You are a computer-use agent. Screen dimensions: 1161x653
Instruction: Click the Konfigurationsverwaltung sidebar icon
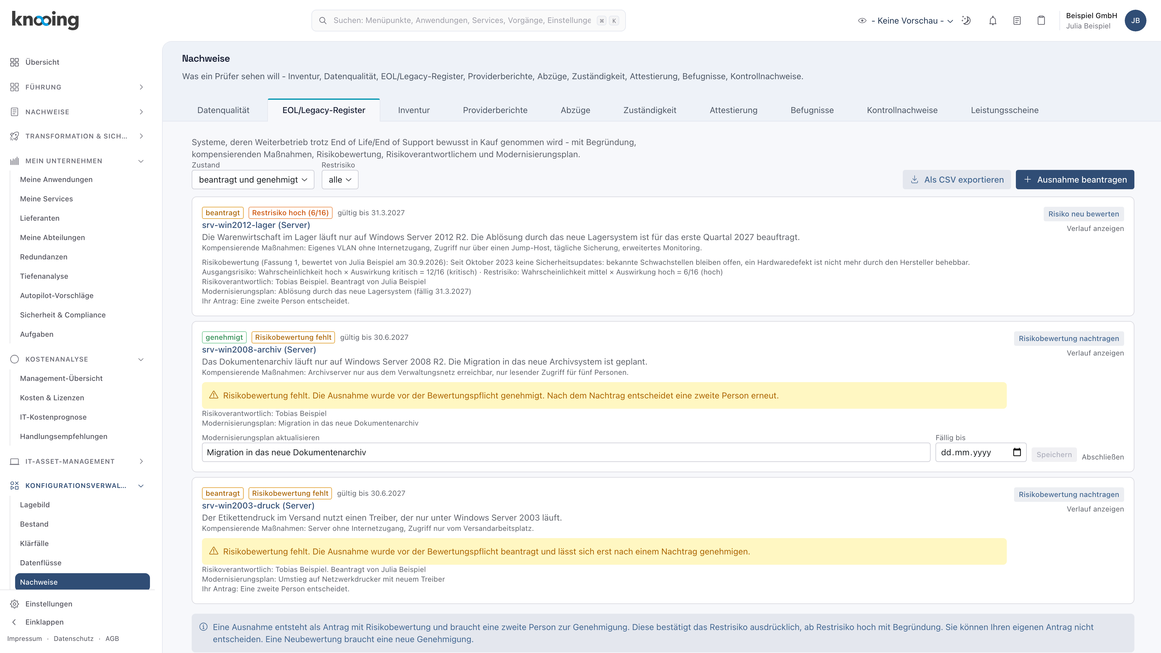pyautogui.click(x=15, y=485)
